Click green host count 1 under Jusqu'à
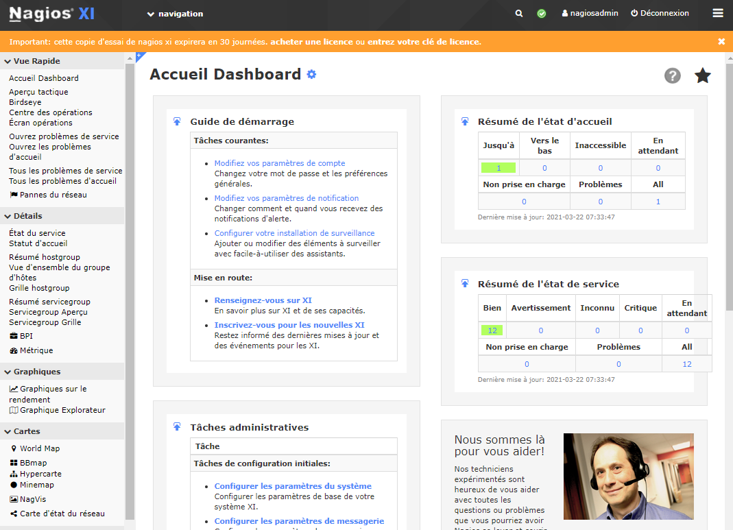The image size is (733, 530). [x=498, y=168]
